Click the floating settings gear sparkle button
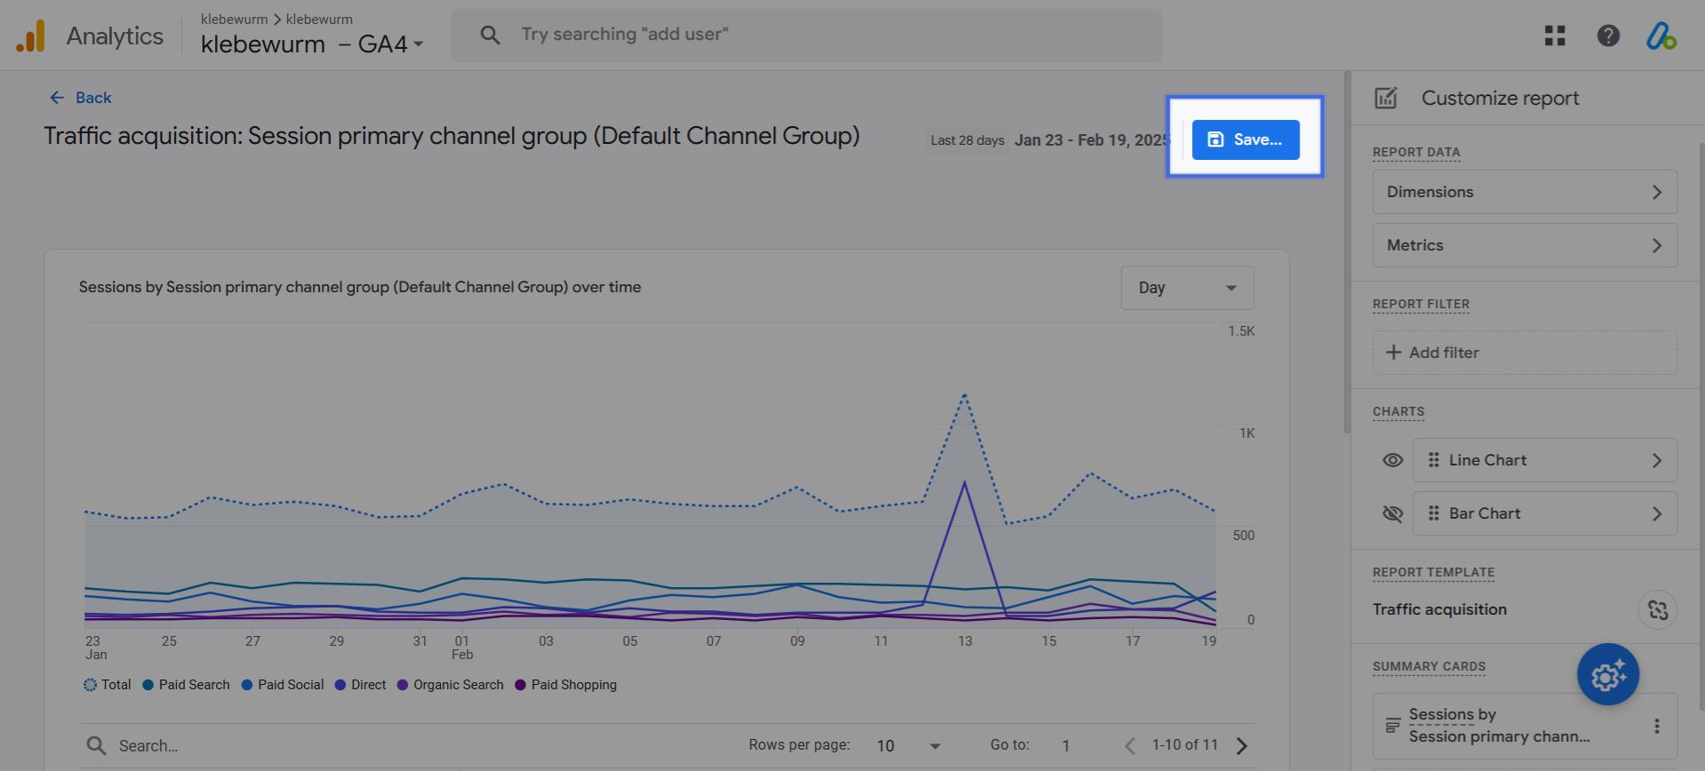 pos(1608,675)
